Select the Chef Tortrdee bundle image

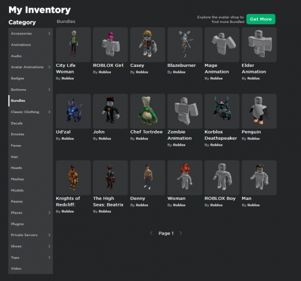click(x=147, y=111)
